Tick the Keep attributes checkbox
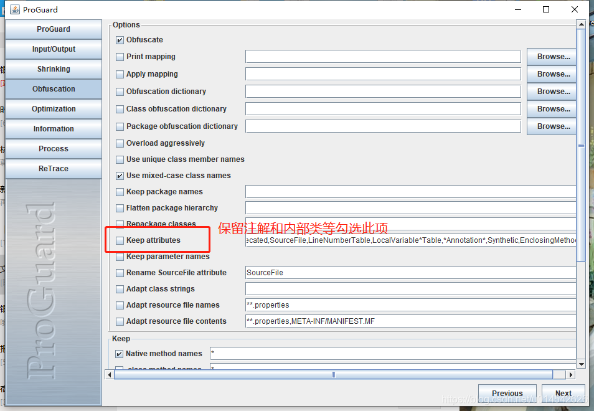The height and width of the screenshot is (411, 594). 120,240
